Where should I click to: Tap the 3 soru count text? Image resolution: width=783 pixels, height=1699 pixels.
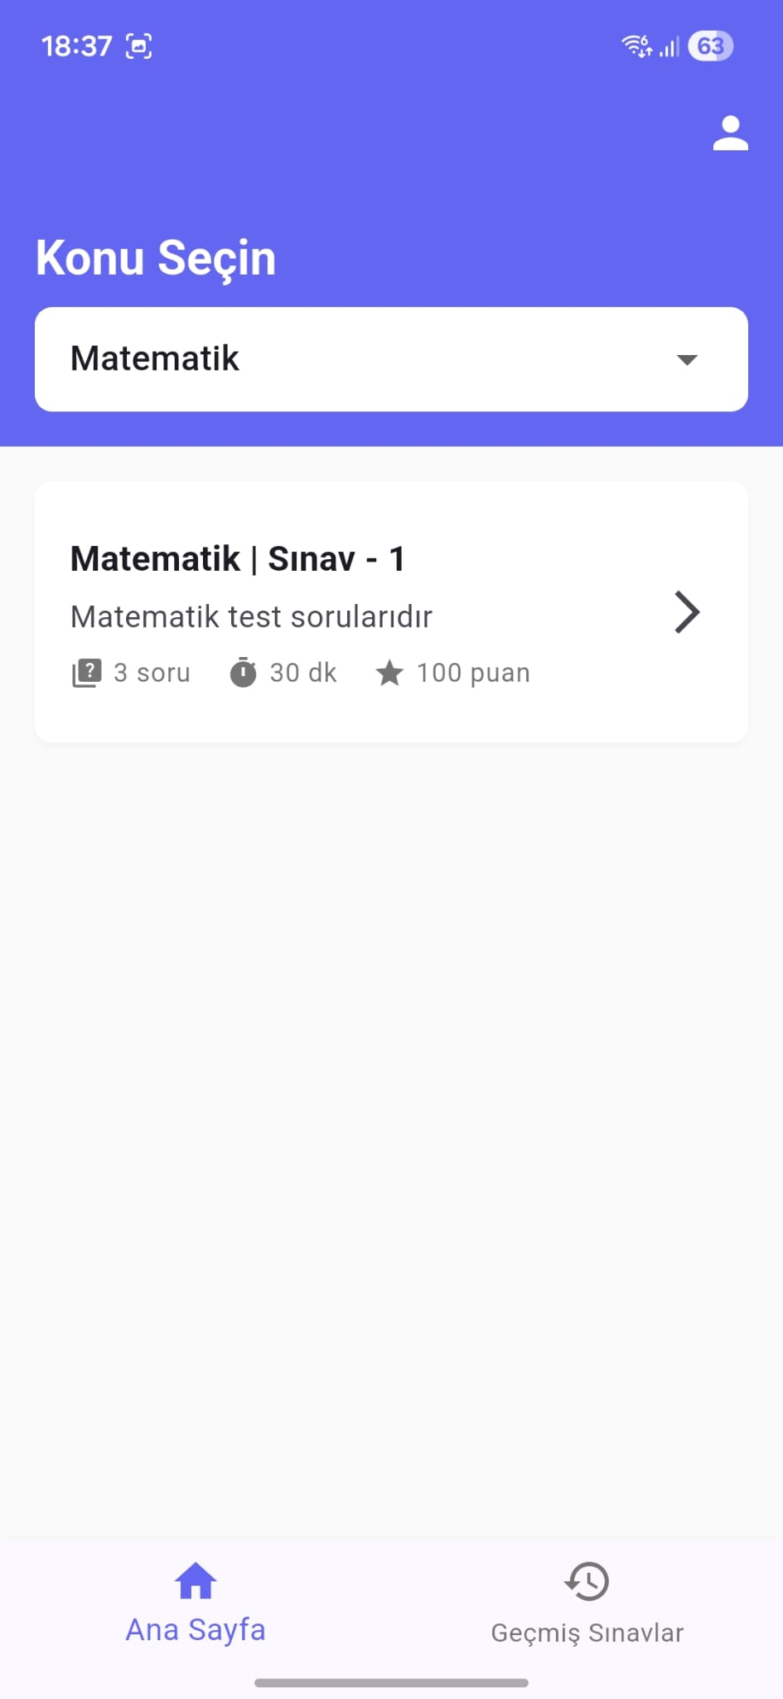pos(152,673)
